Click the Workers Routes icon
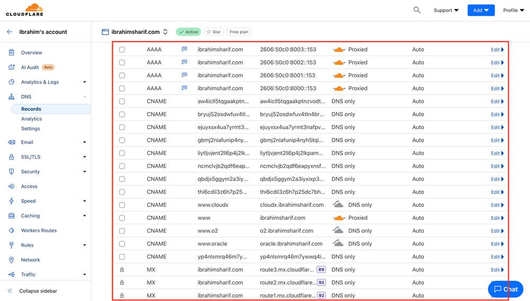The width and height of the screenshot is (530, 301). pos(12,231)
